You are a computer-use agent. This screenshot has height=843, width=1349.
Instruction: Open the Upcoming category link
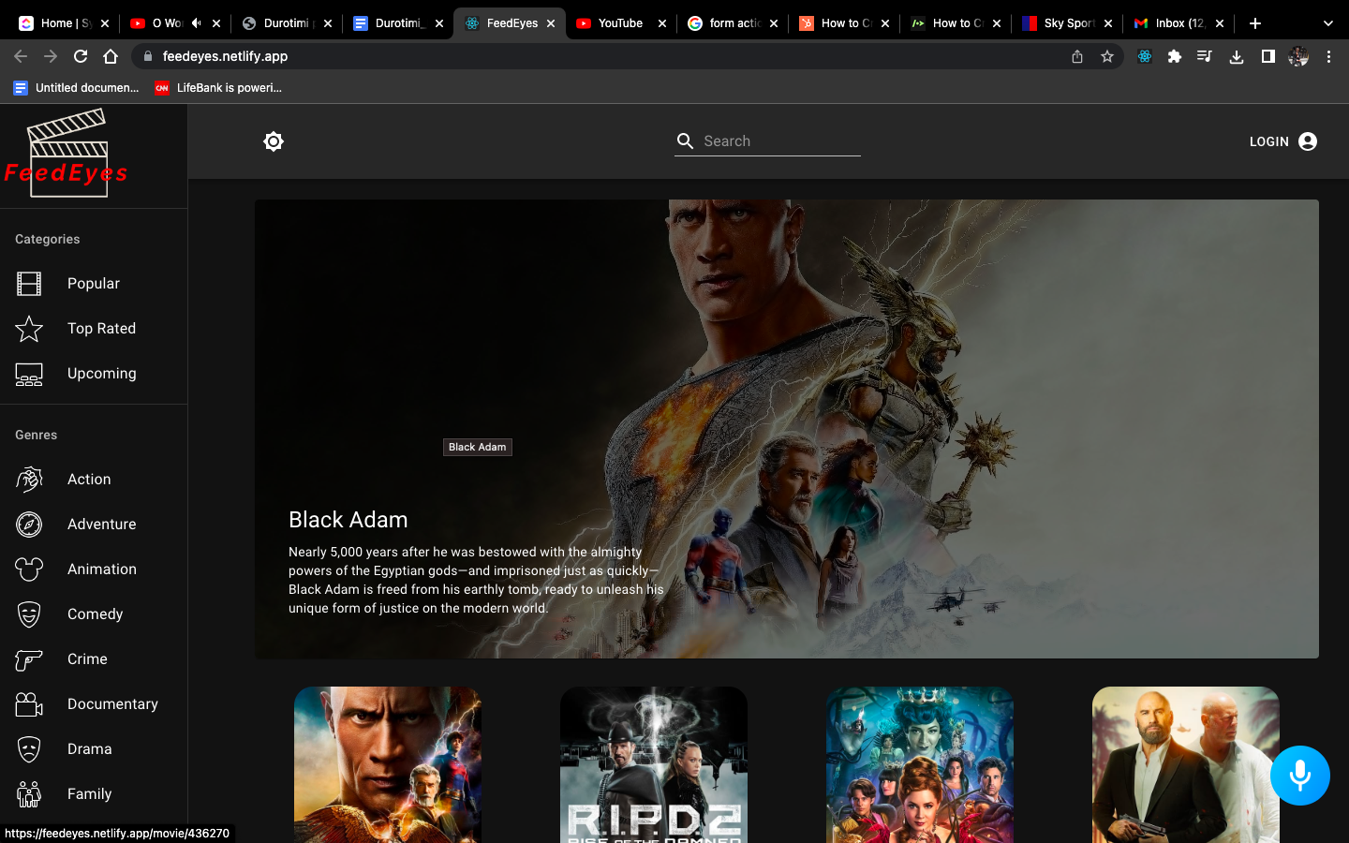(94, 374)
